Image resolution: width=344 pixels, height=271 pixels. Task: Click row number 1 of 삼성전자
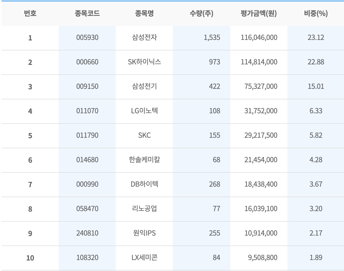pyautogui.click(x=30, y=38)
